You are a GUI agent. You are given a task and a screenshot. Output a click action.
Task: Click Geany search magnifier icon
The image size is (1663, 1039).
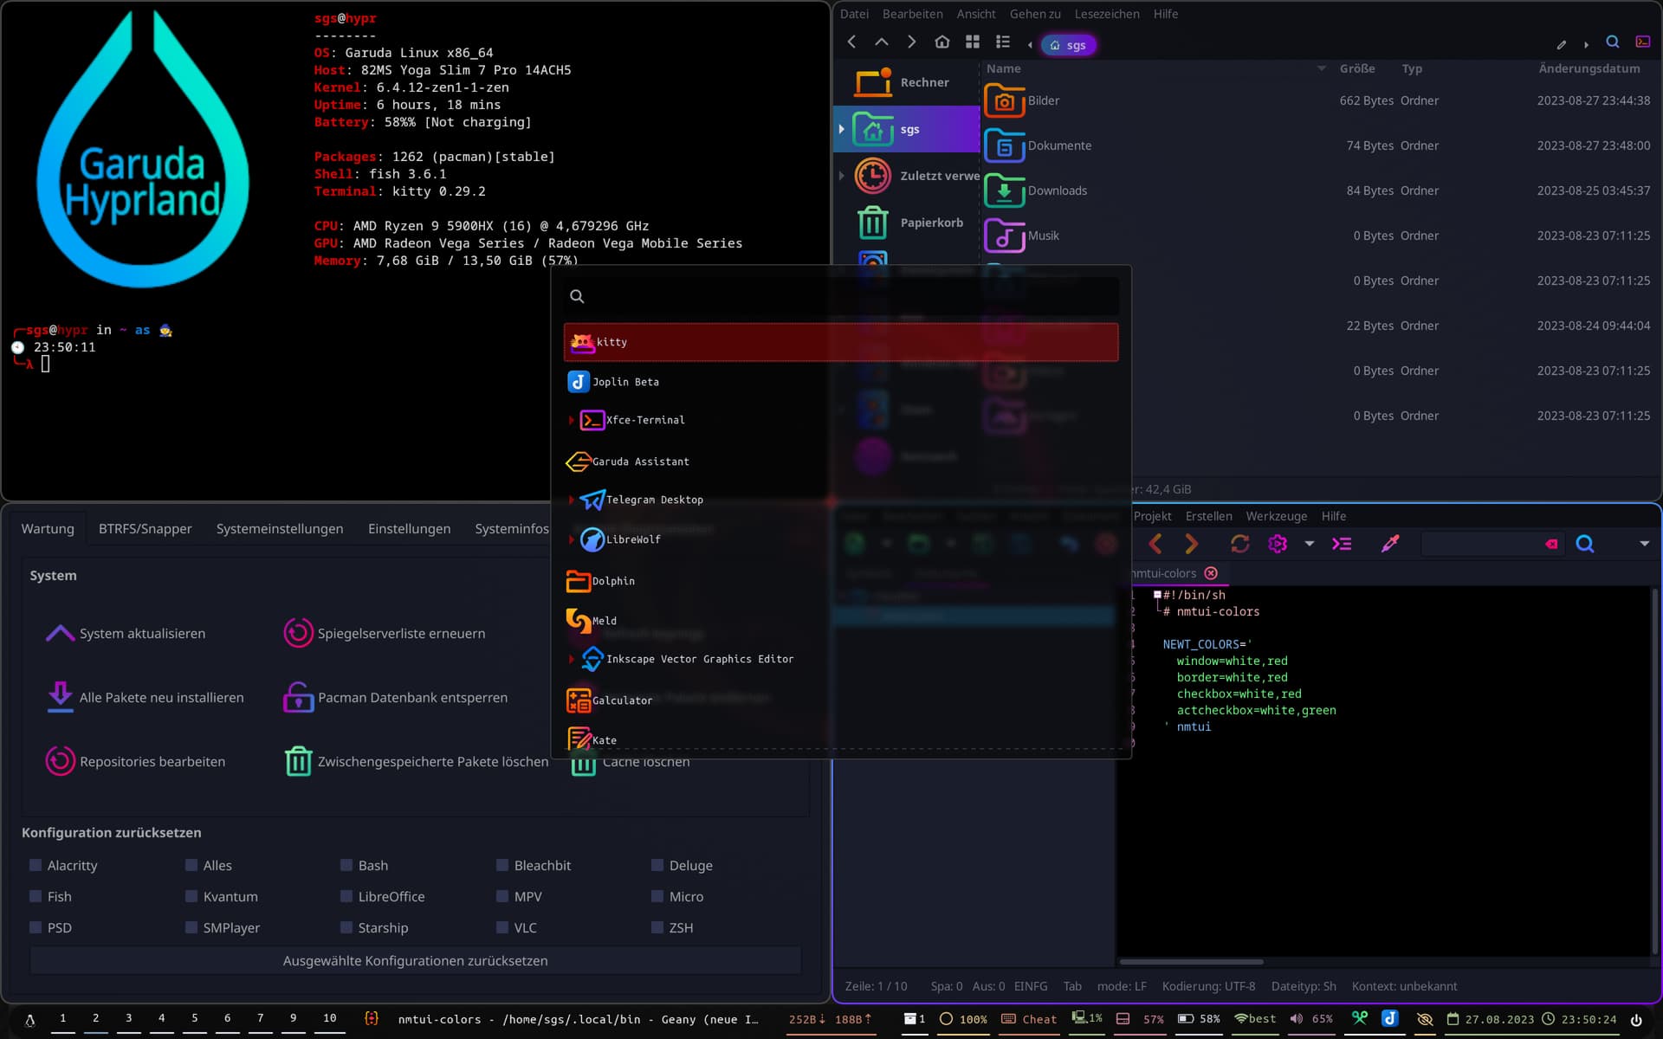pos(1585,544)
